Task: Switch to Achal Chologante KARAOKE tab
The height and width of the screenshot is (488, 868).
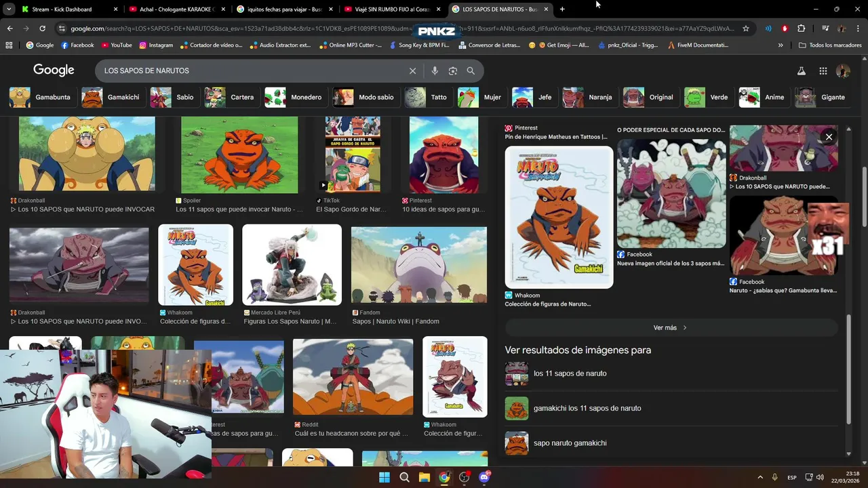Action: [177, 9]
